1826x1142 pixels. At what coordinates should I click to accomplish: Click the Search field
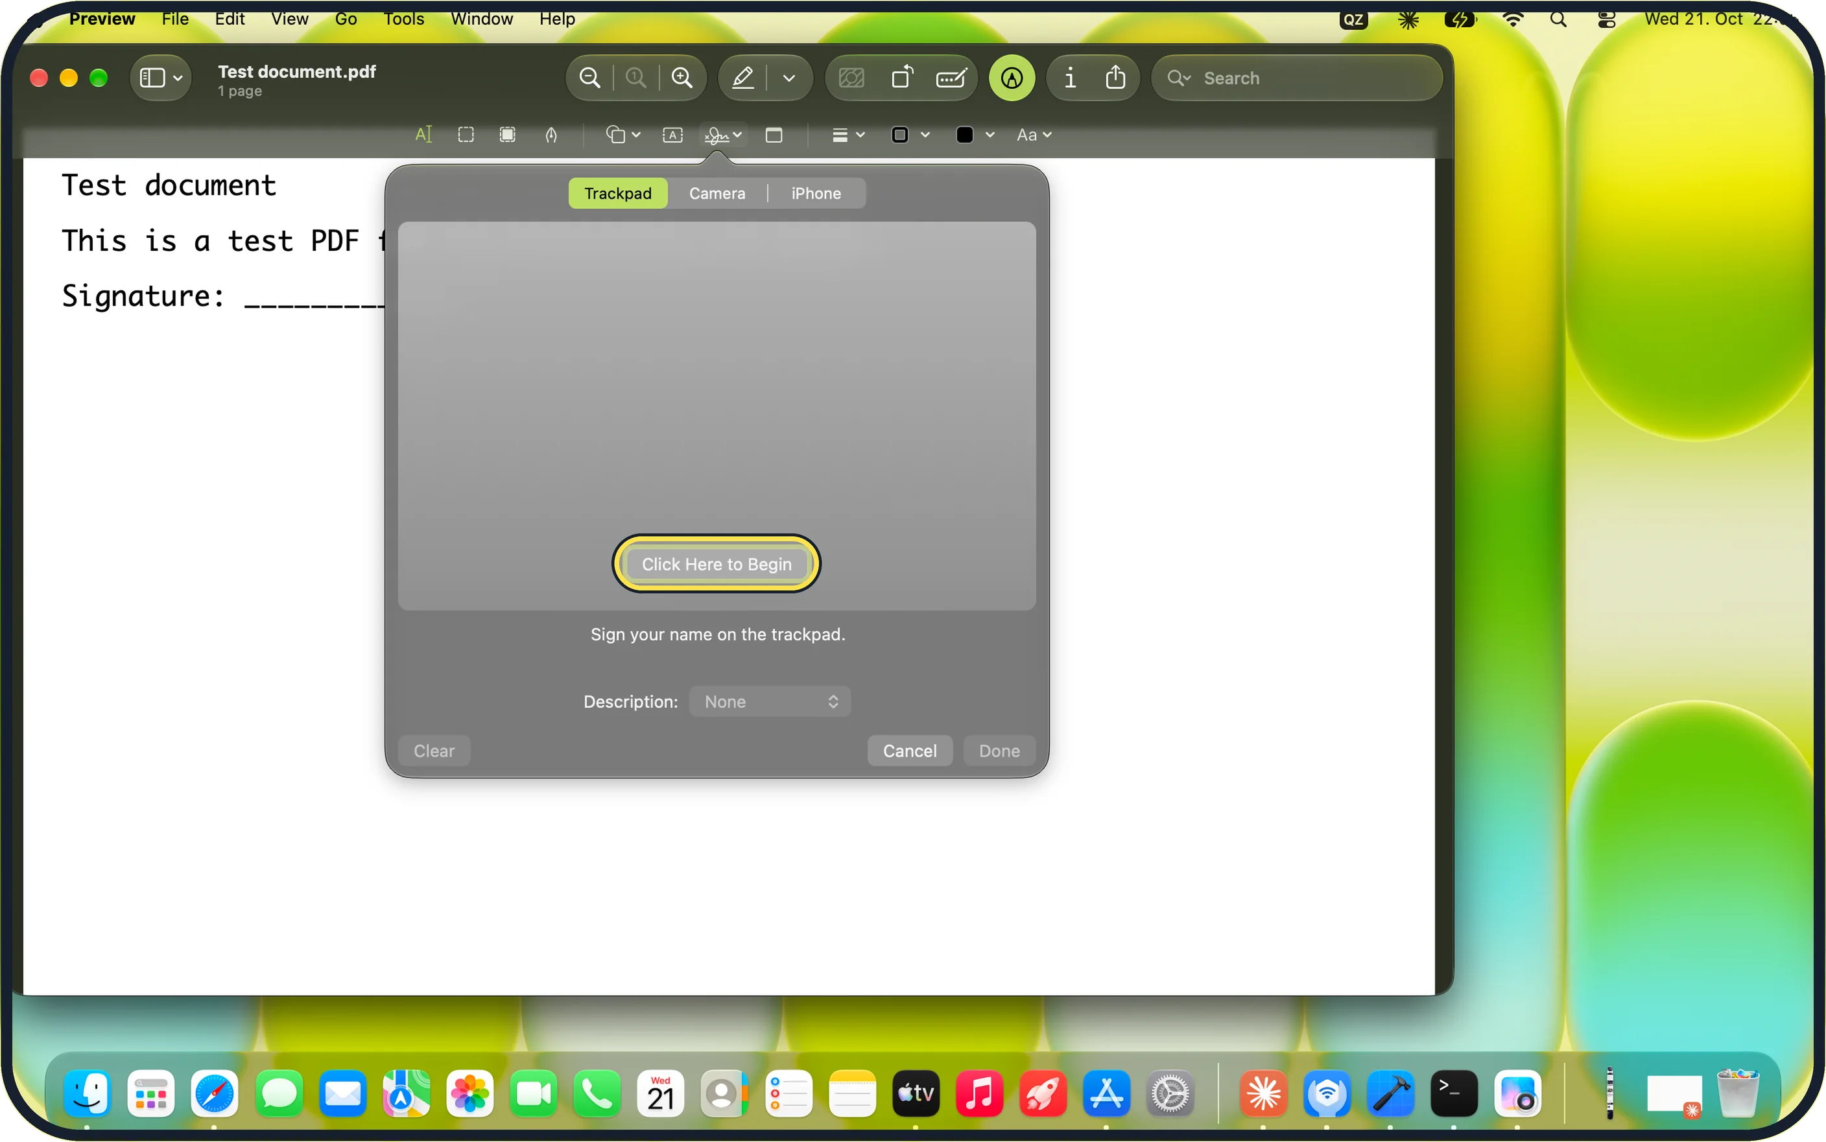[1296, 78]
